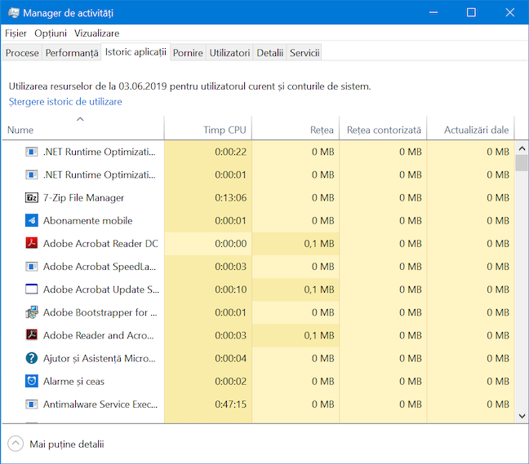
Task: Sort by Timp CPU column header
Action: 208,128
